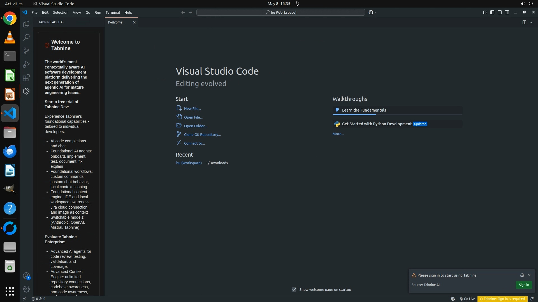Open the Extensions view icon
The width and height of the screenshot is (538, 302).
[26, 78]
